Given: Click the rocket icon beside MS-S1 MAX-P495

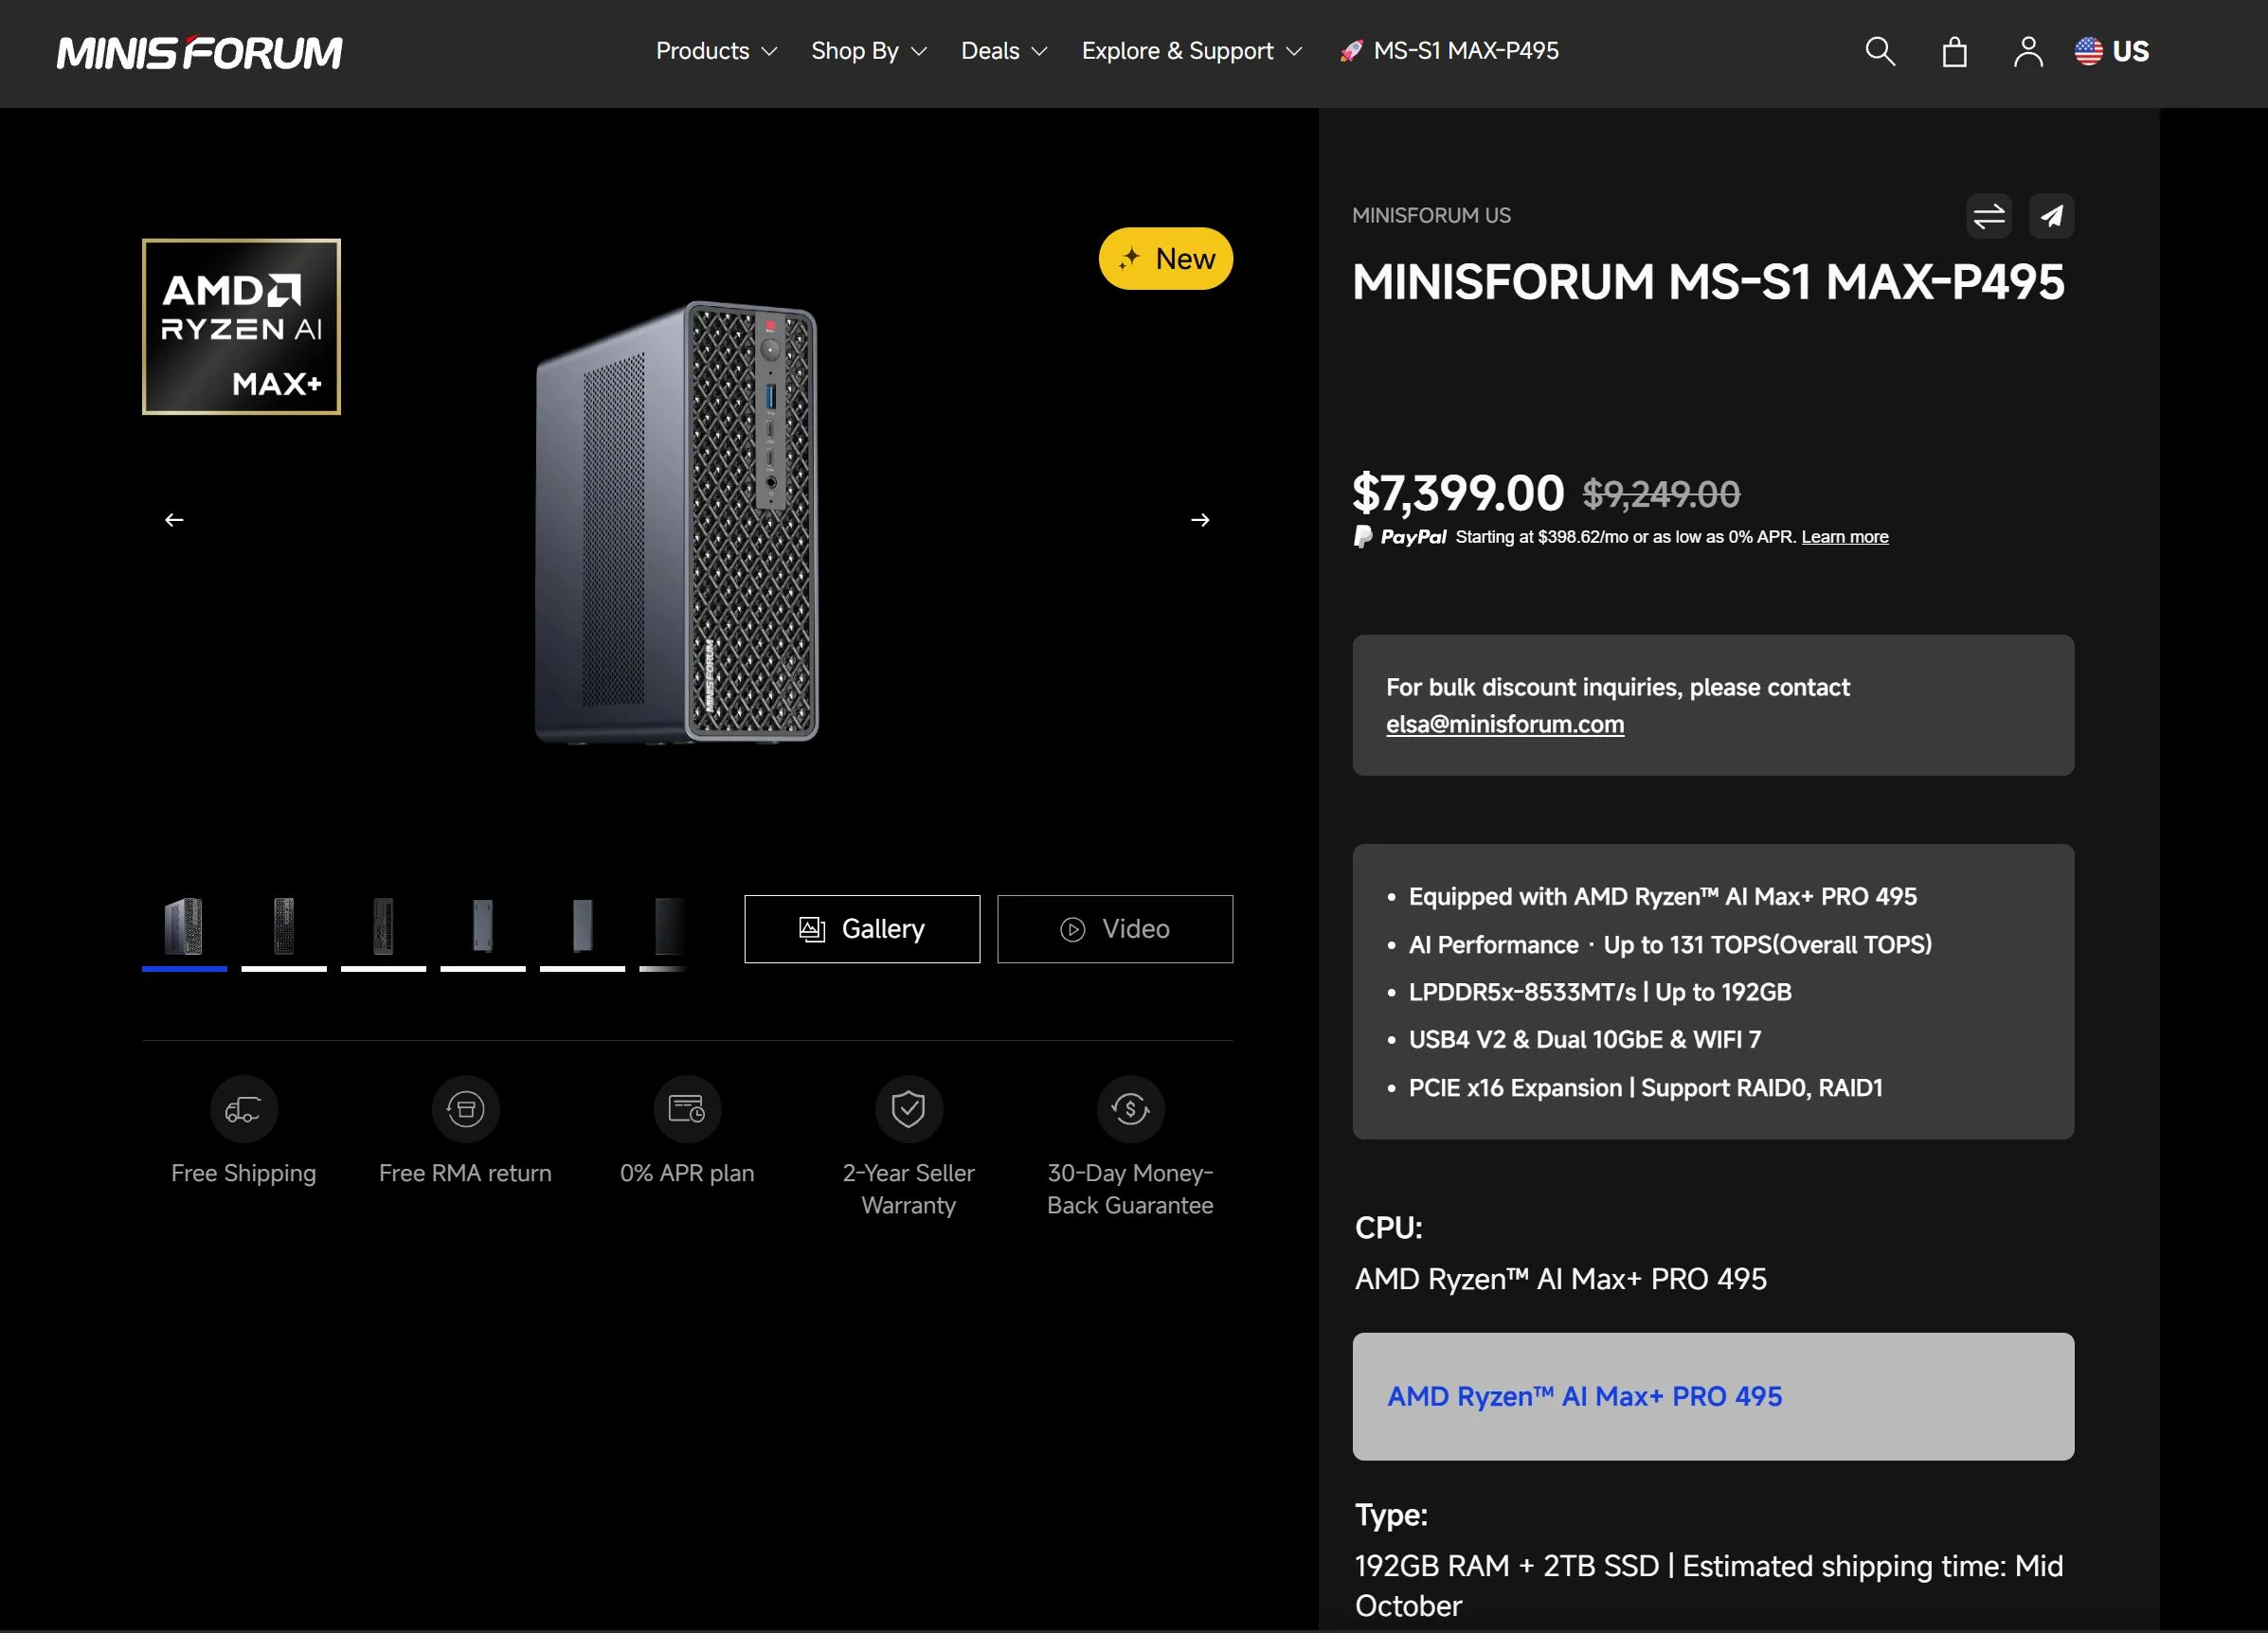Looking at the screenshot, I should [x=1351, y=51].
